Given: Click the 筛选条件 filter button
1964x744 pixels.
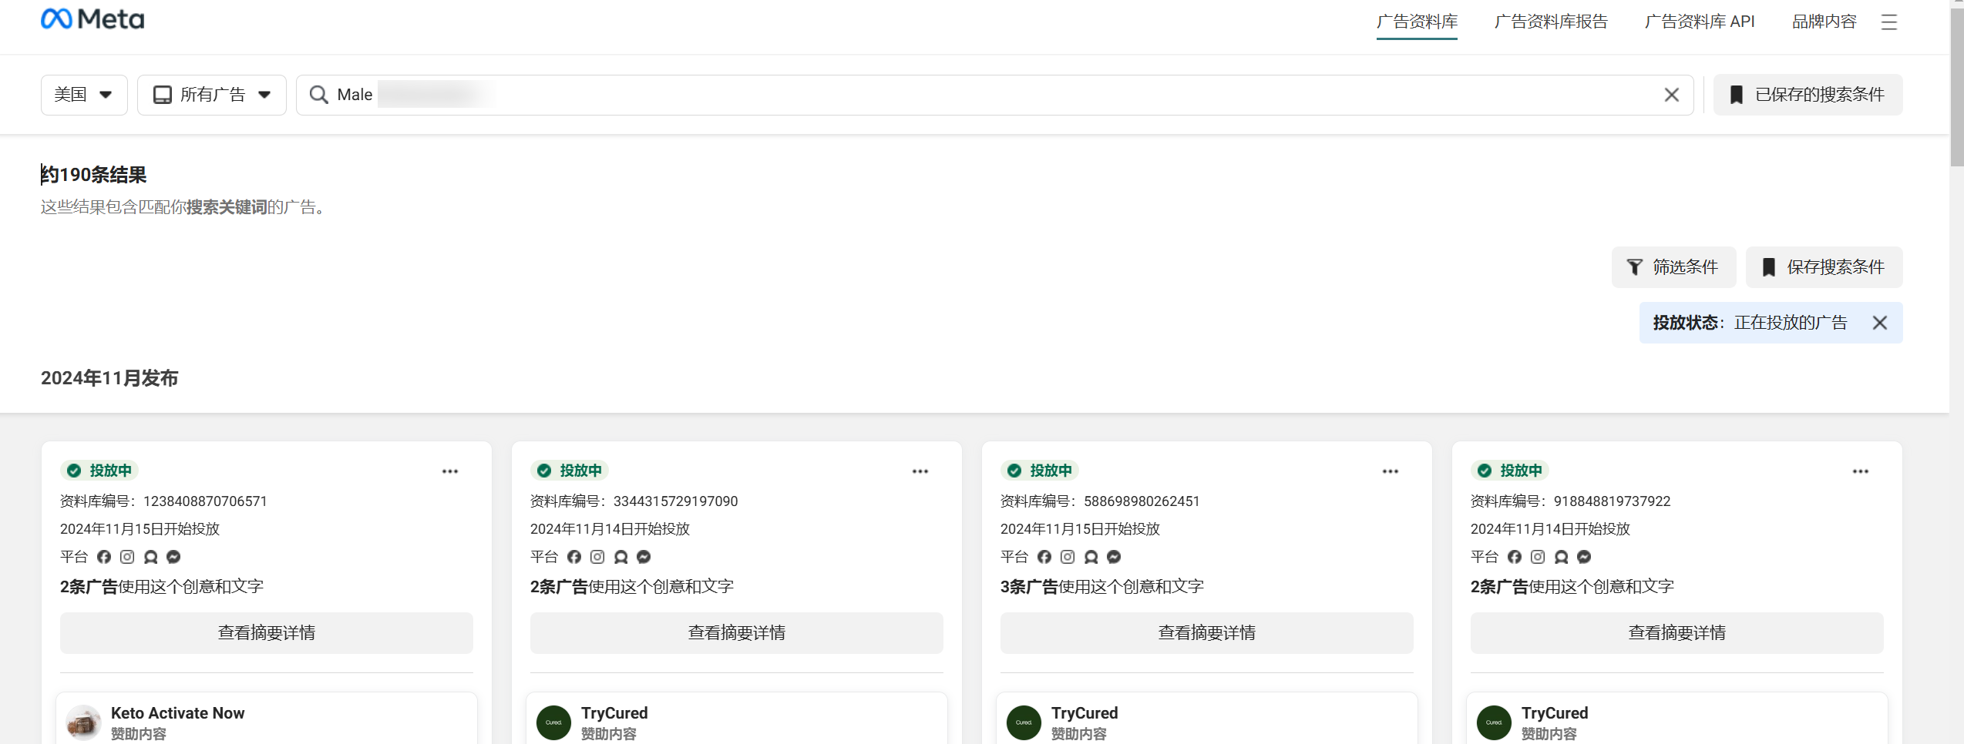Looking at the screenshot, I should pos(1673,267).
